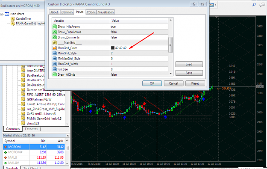
Task: Click the help question mark button of the dialog
Action: (x=194, y=4)
